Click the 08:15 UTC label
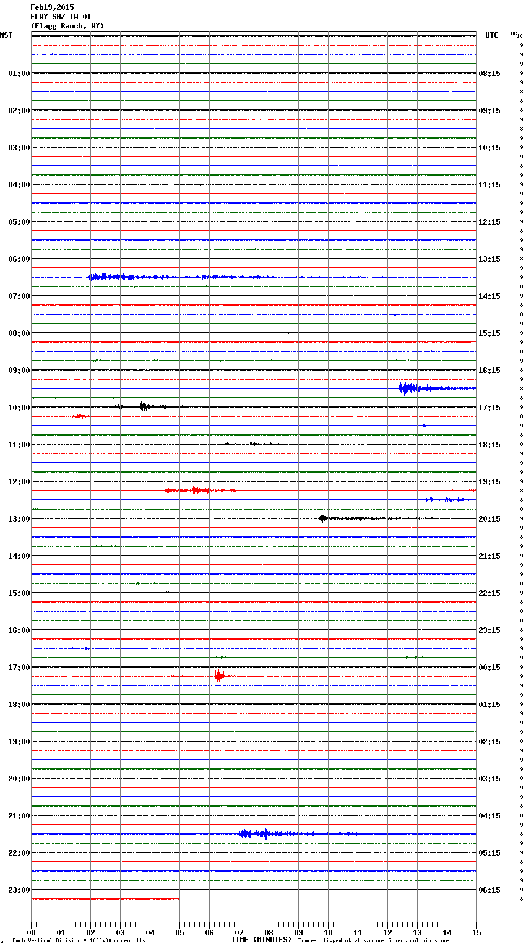This screenshot has width=526, height=949. 489,74
